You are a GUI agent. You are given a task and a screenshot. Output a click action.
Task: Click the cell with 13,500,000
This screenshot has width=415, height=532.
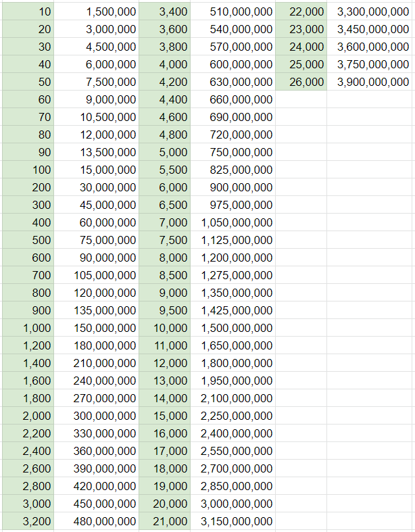97,152
